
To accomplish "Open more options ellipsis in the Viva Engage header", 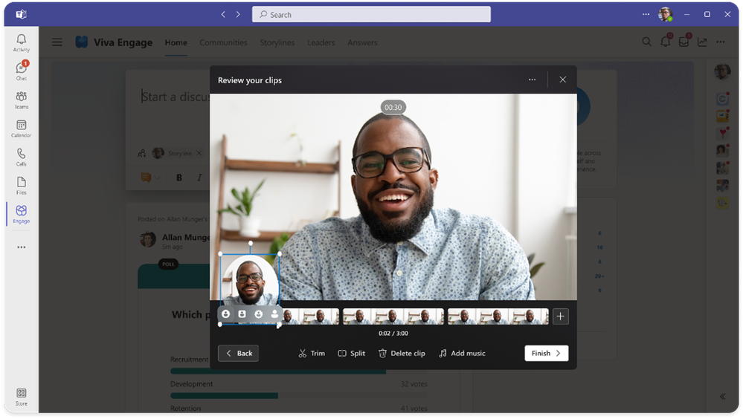I will coord(721,42).
